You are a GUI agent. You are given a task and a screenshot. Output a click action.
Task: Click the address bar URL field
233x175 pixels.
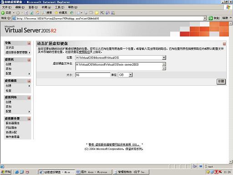[x=110, y=19]
